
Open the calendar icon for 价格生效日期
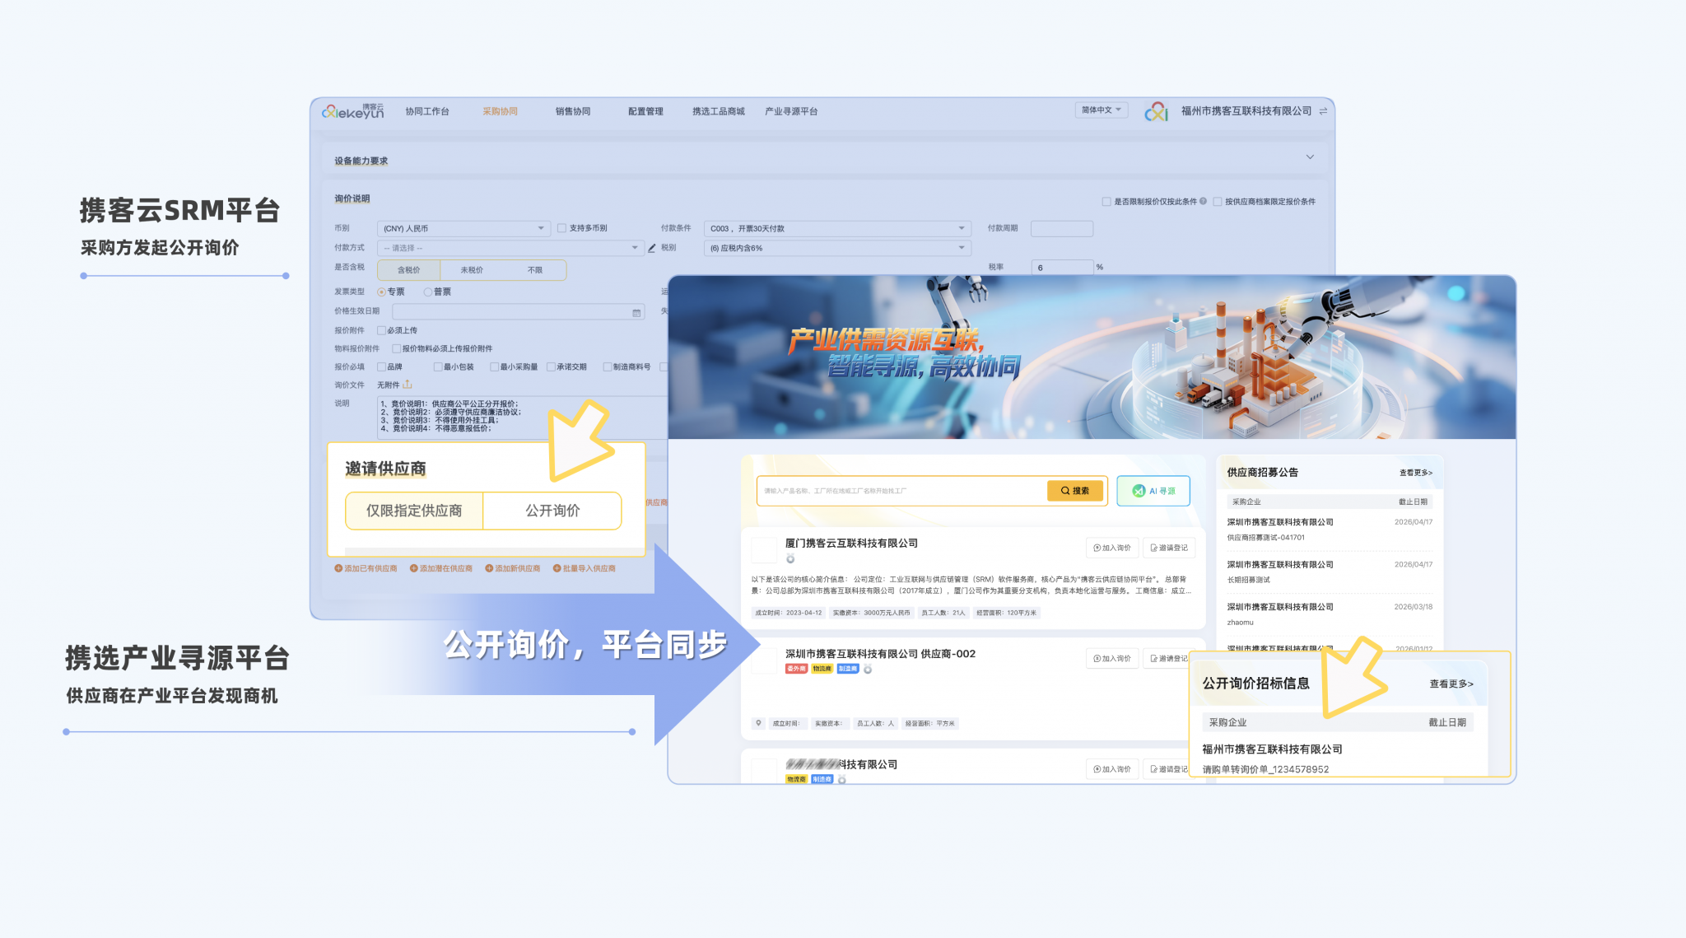pyautogui.click(x=636, y=312)
